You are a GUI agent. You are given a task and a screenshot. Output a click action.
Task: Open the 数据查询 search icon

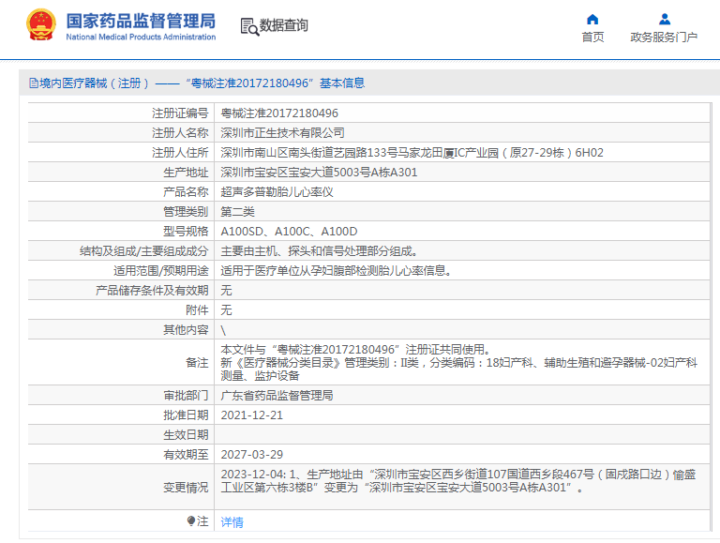tap(249, 26)
